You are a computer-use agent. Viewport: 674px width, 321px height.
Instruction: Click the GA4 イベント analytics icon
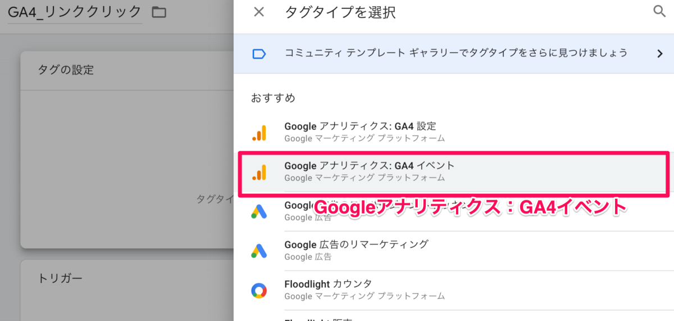click(259, 172)
